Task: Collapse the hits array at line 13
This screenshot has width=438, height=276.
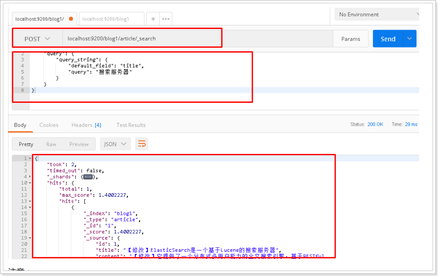Action: [30, 201]
